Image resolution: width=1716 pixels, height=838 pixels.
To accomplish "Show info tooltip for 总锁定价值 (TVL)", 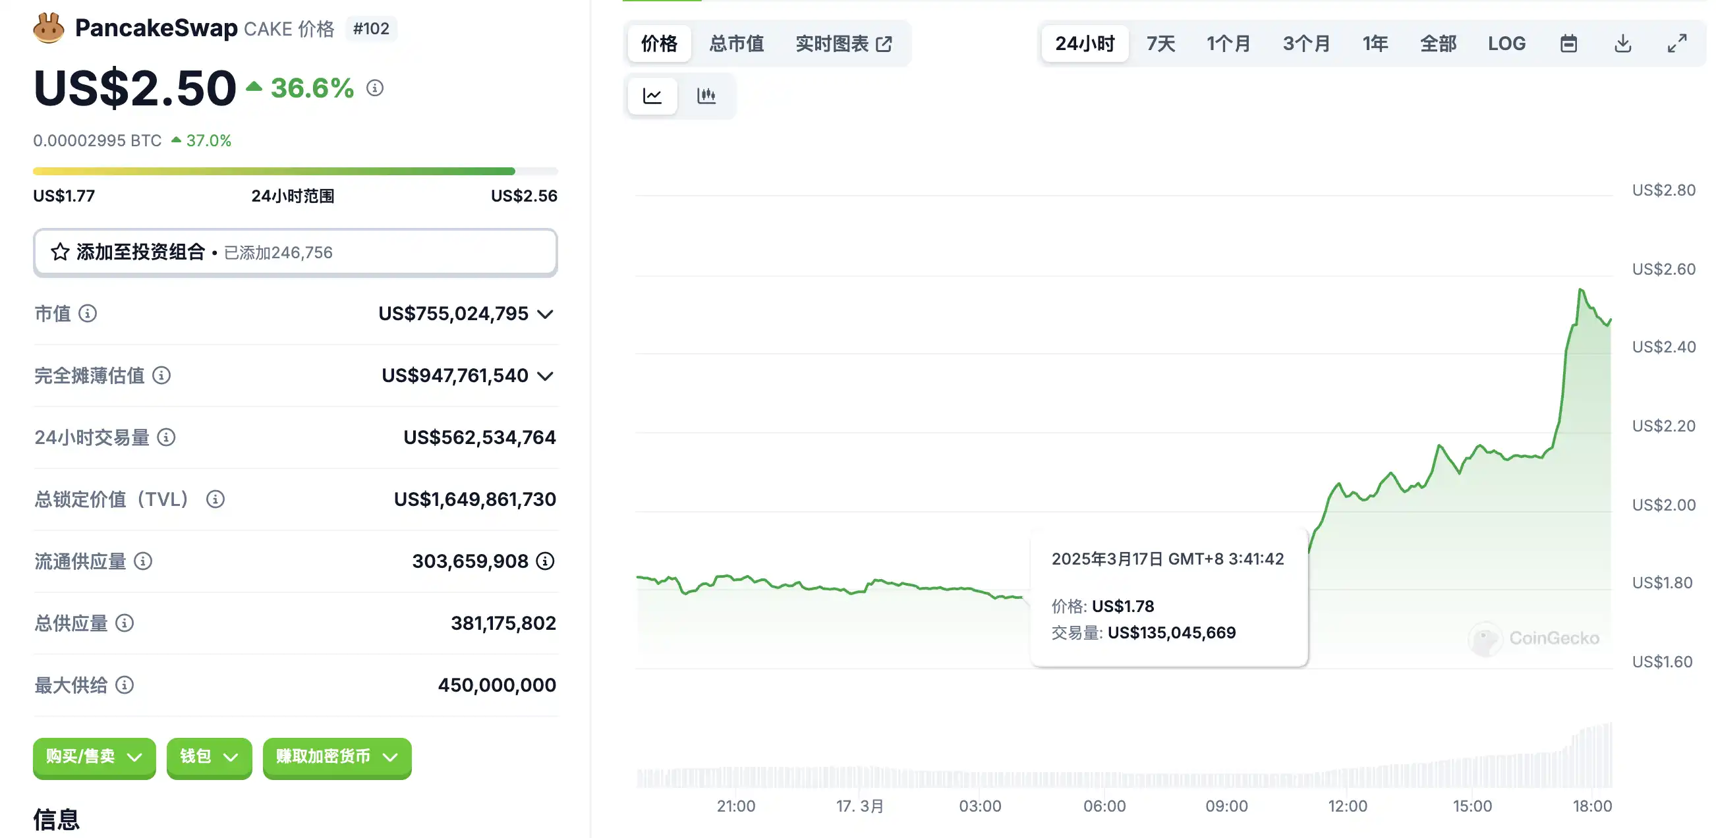I will [215, 499].
